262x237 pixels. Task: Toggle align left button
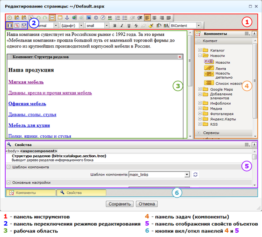(x=147, y=18)
